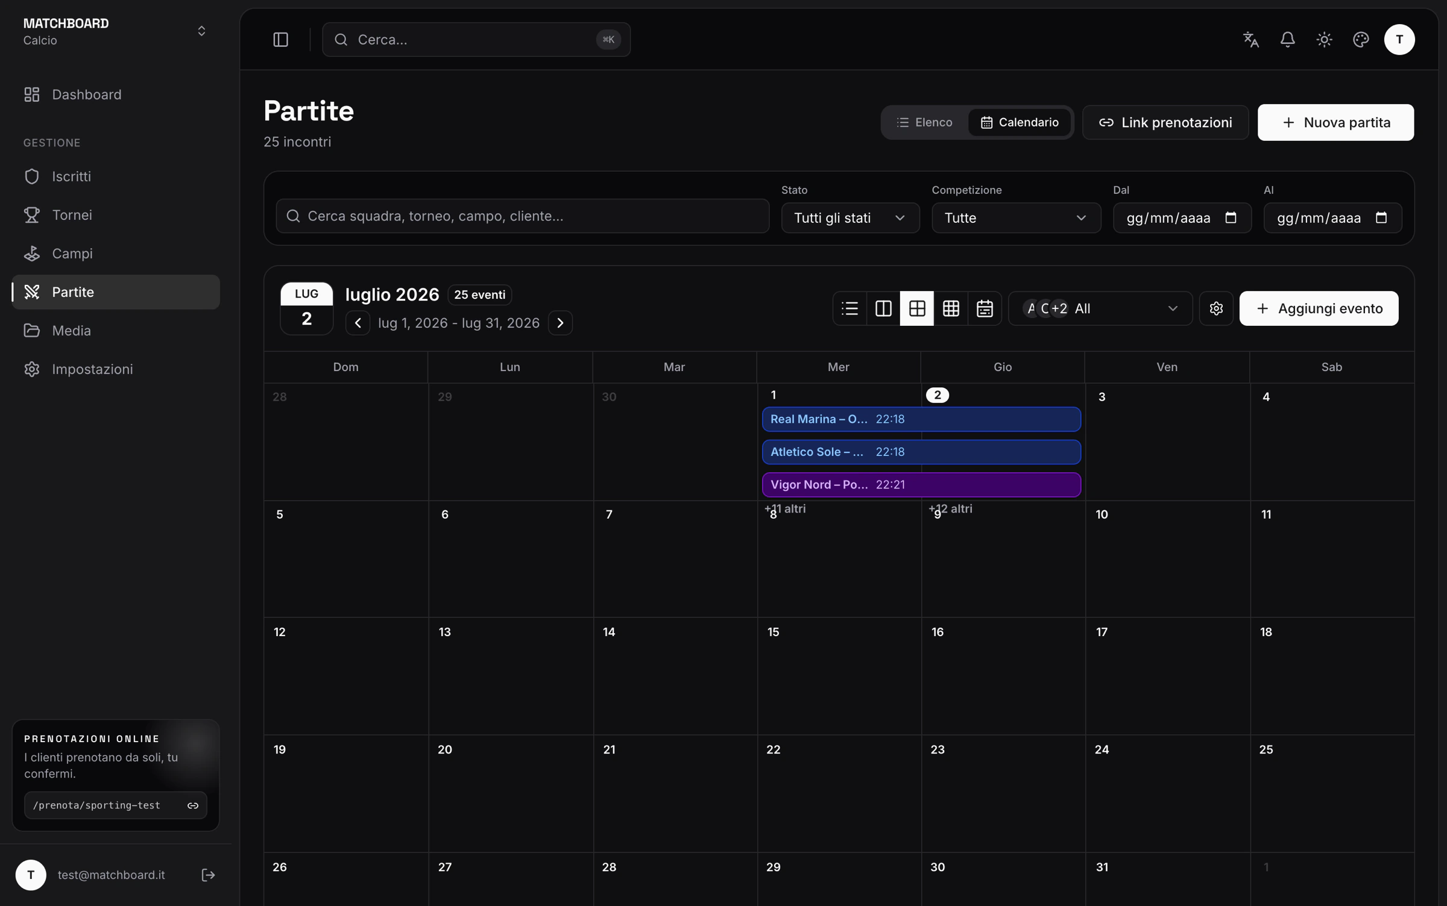
Task: Focus the Al date input
Action: click(x=1332, y=217)
